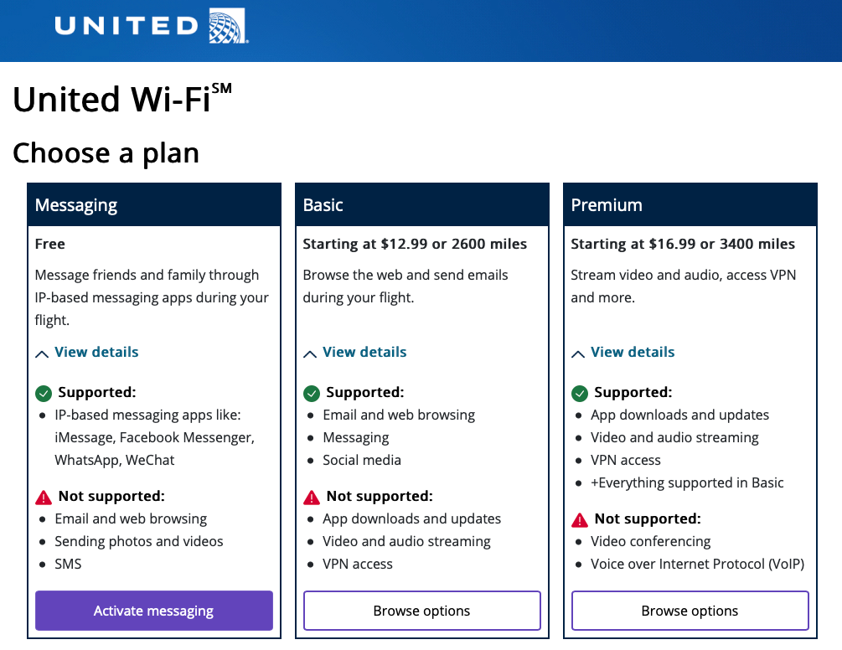Click the United globe logo icon
The width and height of the screenshot is (842, 650).
tap(229, 26)
